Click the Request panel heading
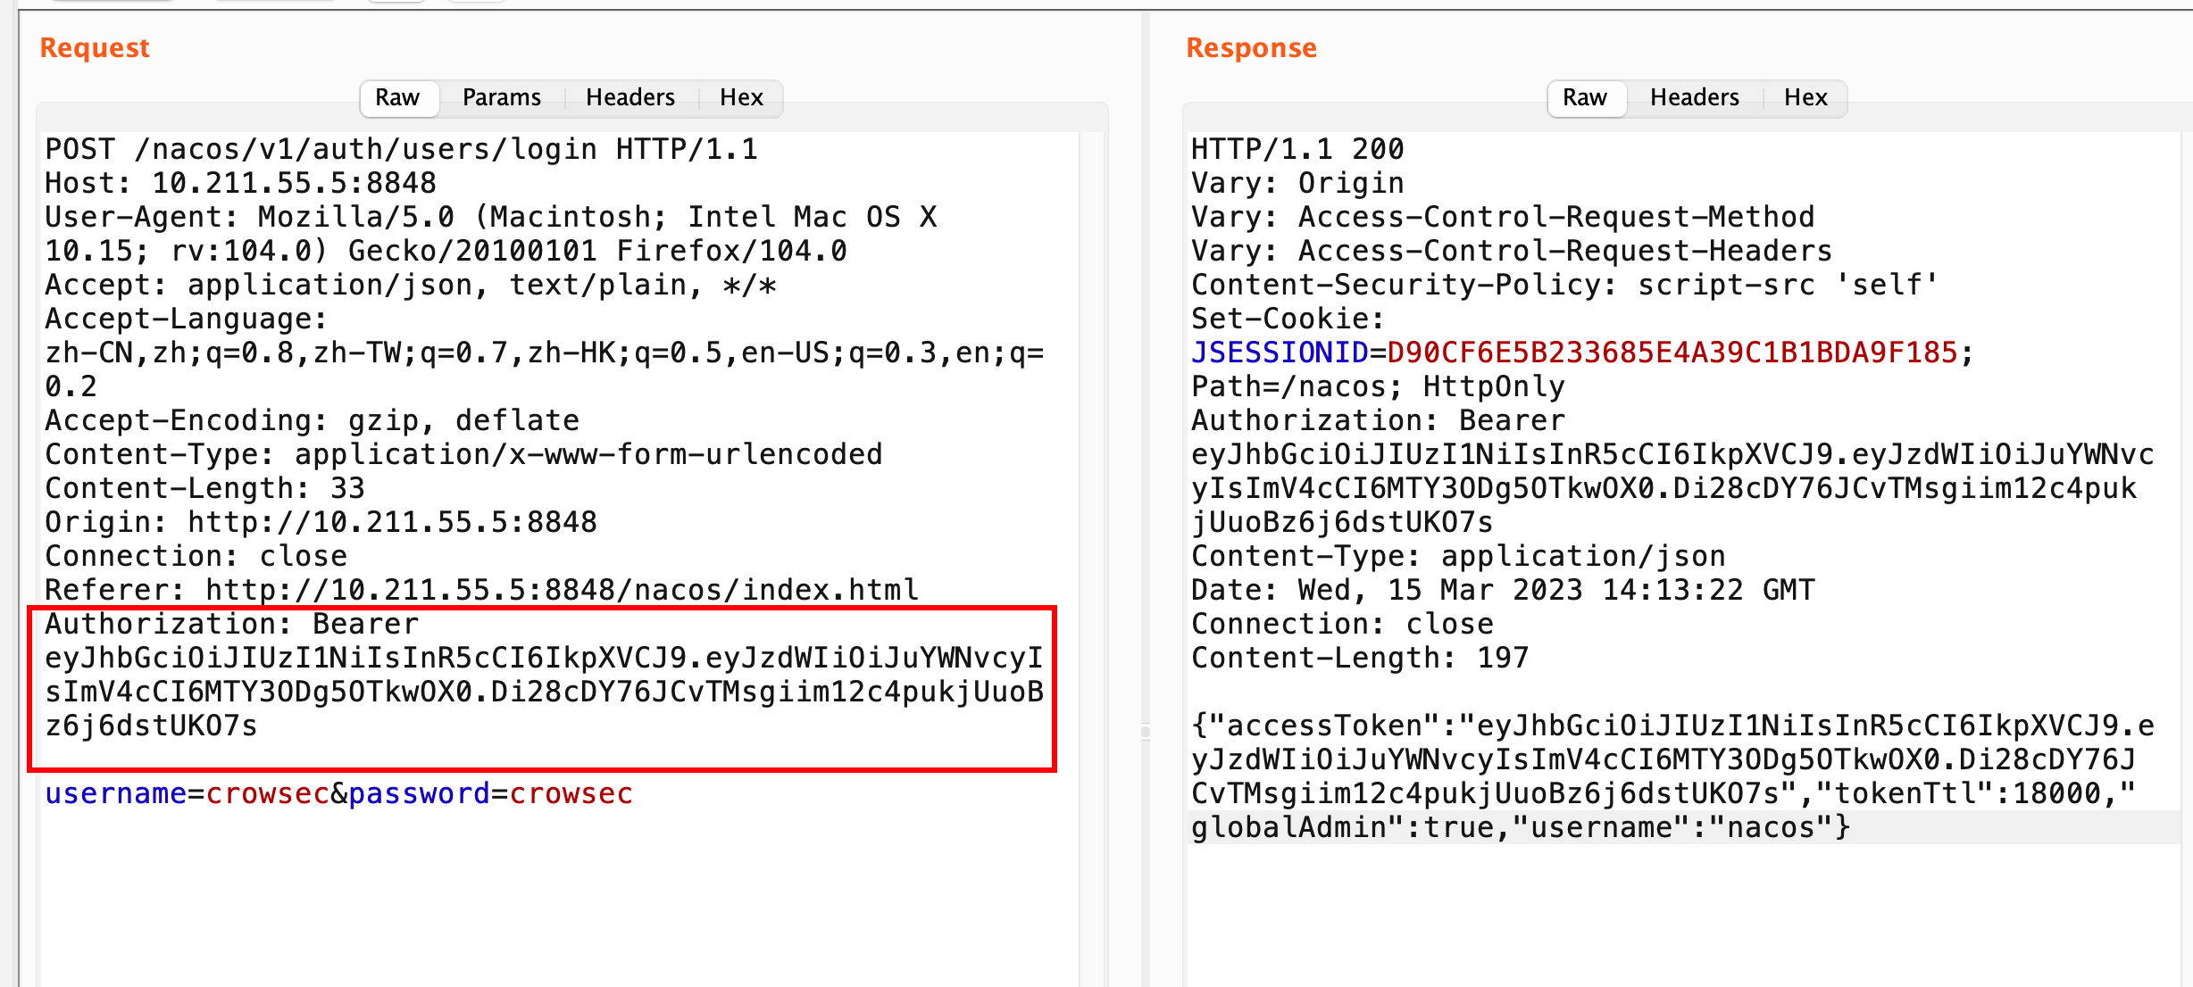 click(95, 47)
